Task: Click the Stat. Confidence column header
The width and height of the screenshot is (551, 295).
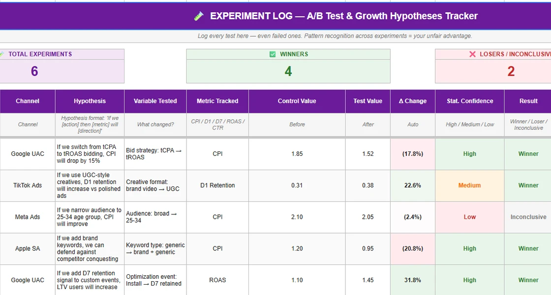Action: pyautogui.click(x=470, y=101)
